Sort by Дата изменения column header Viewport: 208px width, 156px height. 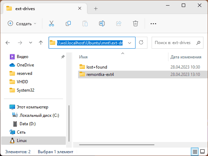(186, 57)
